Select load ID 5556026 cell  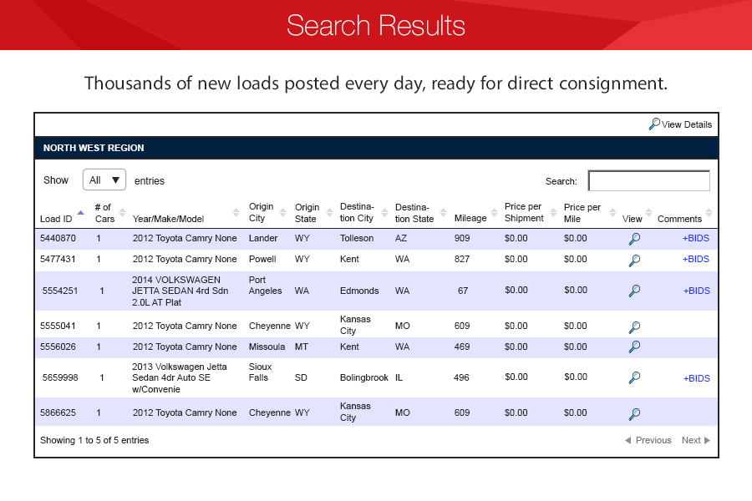pos(58,347)
